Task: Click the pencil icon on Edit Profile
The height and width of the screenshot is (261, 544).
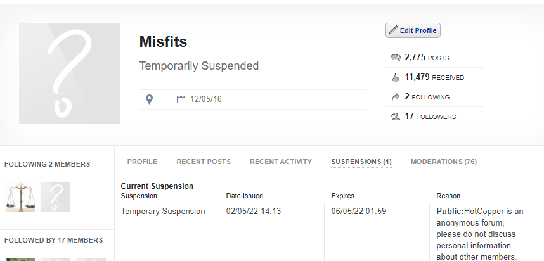Action: pyautogui.click(x=393, y=30)
